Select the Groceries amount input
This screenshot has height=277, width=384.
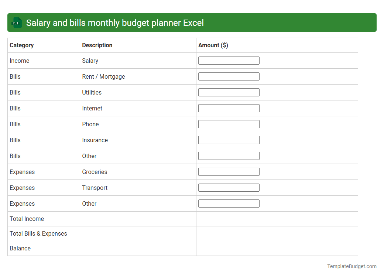point(229,171)
